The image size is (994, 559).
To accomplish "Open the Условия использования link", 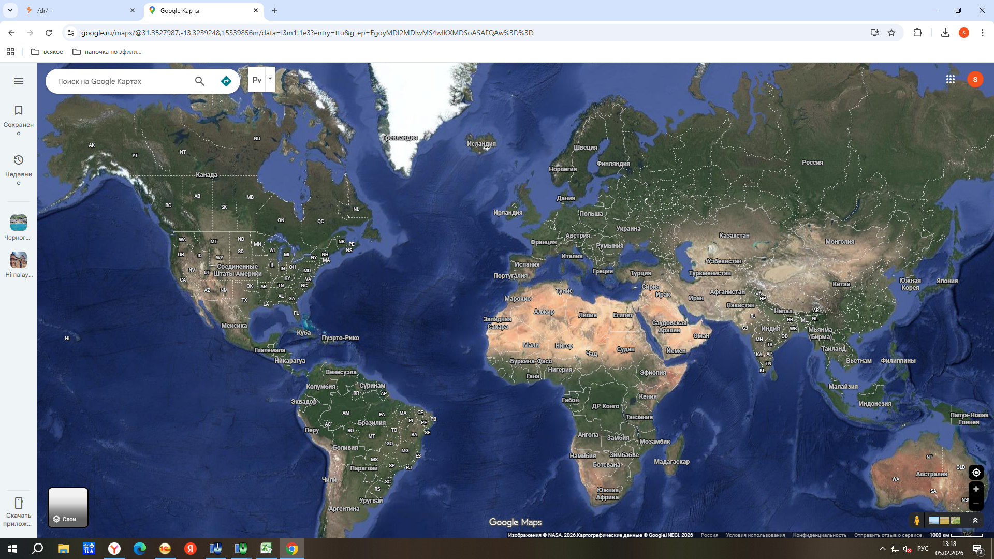I will (x=755, y=535).
